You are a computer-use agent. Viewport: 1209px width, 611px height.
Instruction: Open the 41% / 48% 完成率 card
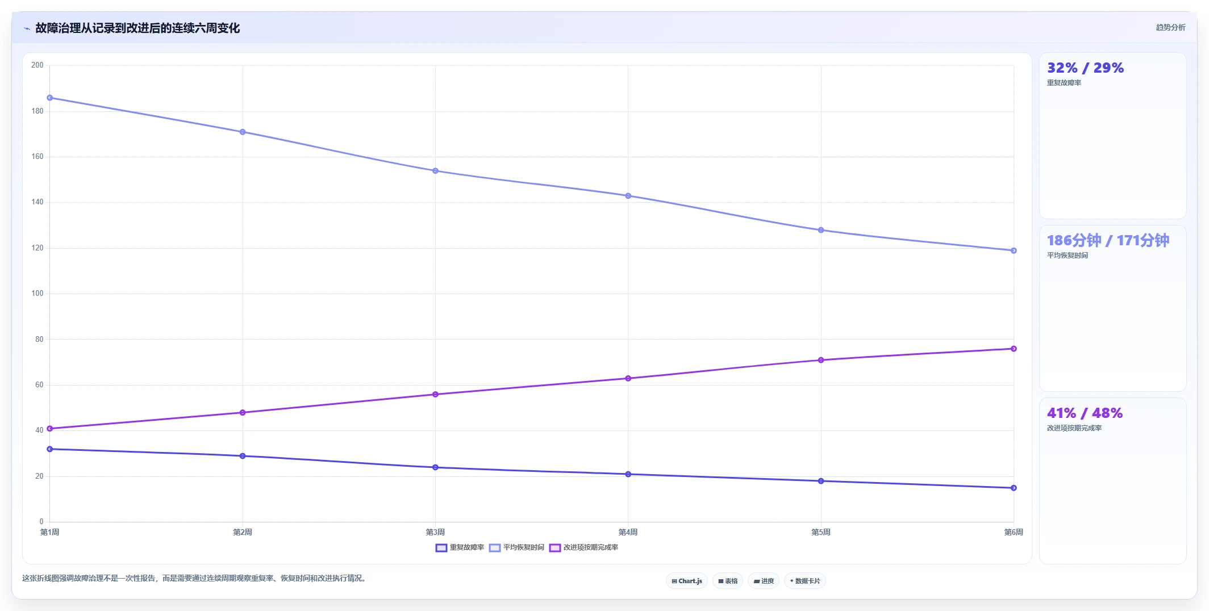tap(1112, 481)
